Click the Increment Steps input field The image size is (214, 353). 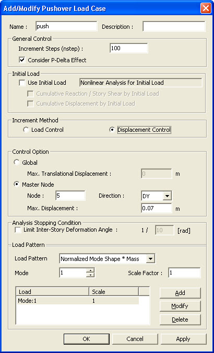(x=129, y=48)
